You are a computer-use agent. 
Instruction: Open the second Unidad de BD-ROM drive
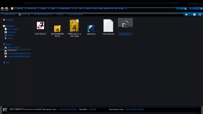(19, 56)
